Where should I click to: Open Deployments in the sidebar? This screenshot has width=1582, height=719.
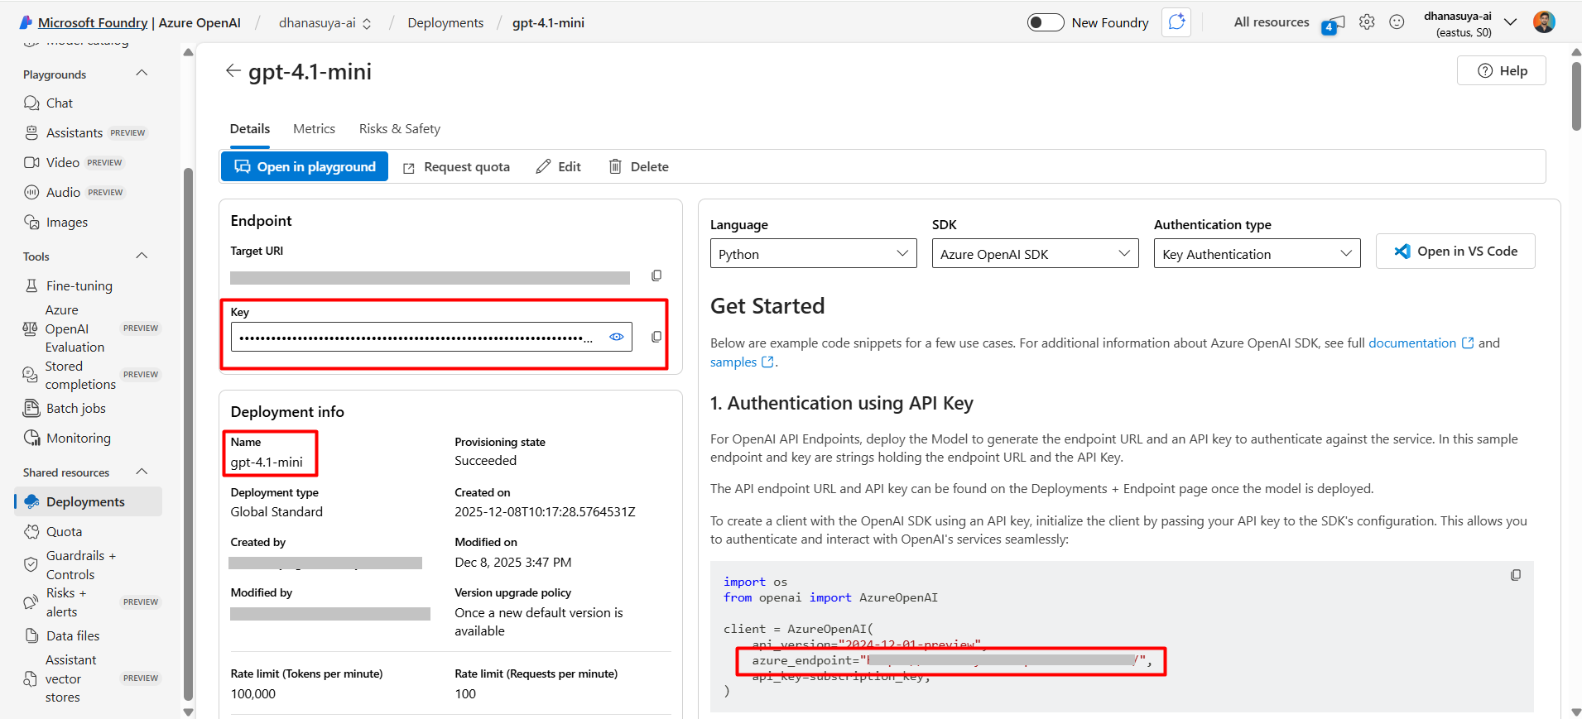pos(89,501)
